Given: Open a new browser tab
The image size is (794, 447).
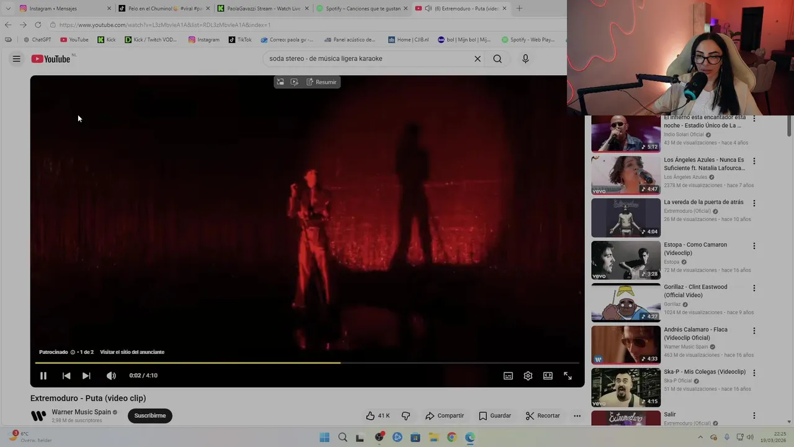Looking at the screenshot, I should [x=519, y=9].
